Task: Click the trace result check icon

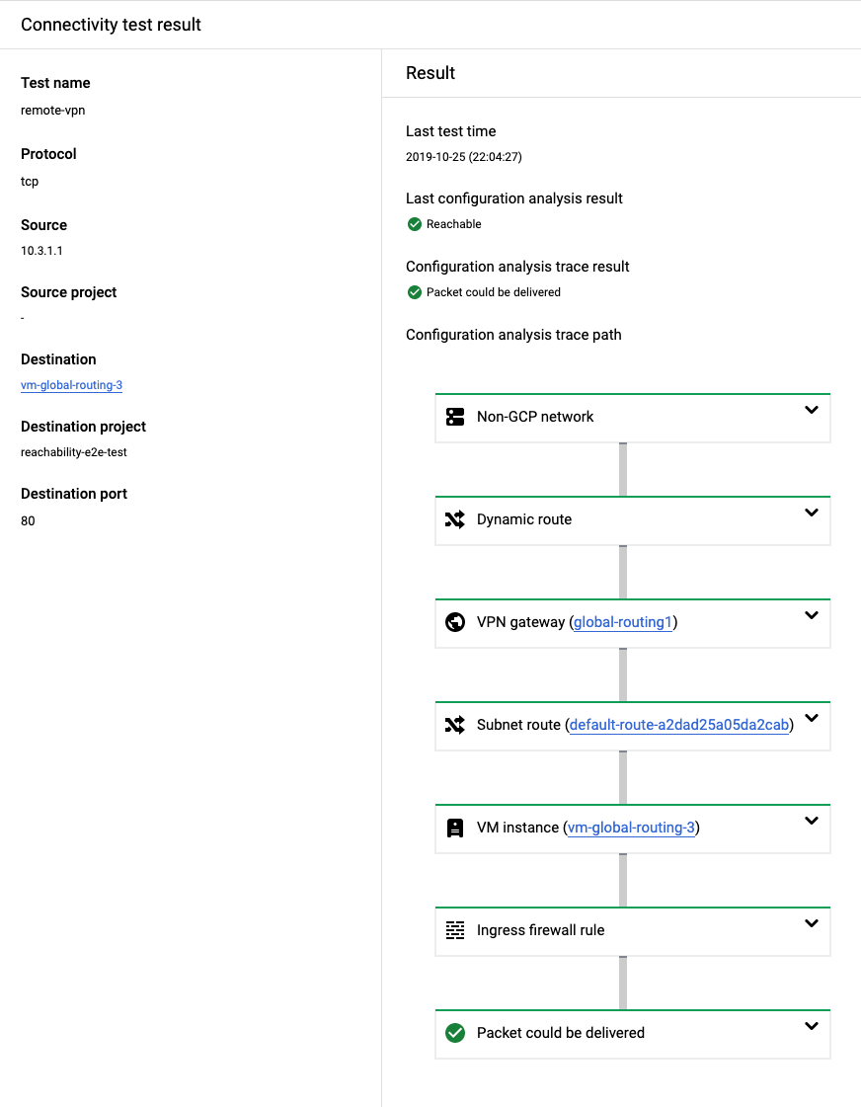Action: pos(415,292)
